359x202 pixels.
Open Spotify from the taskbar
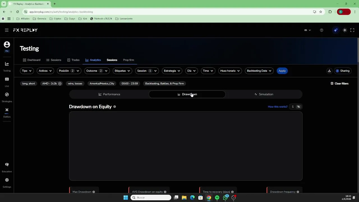217,198
